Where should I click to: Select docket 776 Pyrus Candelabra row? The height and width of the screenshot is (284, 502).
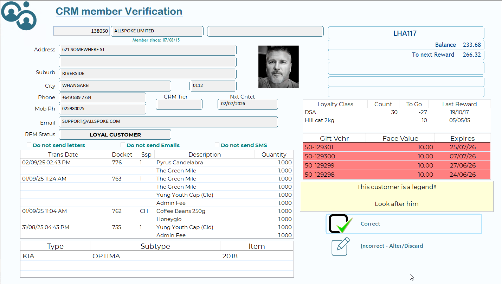click(x=156, y=163)
